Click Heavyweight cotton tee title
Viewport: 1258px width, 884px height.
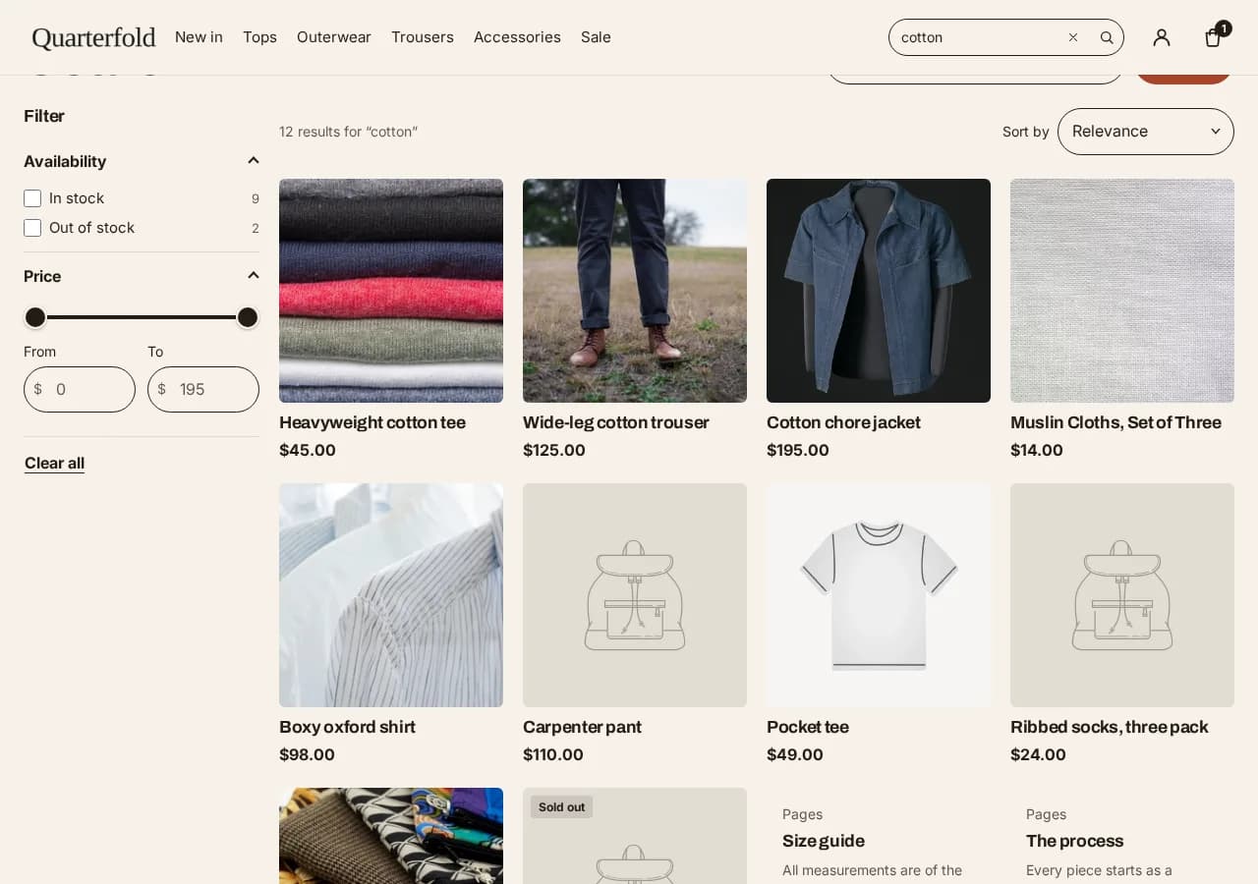(372, 422)
